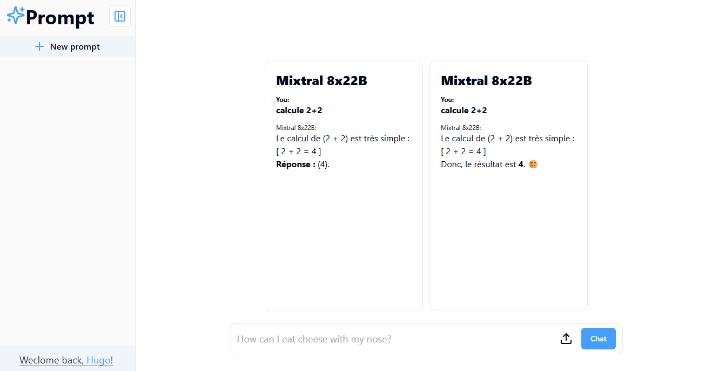Click the 'Weclome back' greeting text
This screenshot has width=712, height=371.
click(51, 360)
